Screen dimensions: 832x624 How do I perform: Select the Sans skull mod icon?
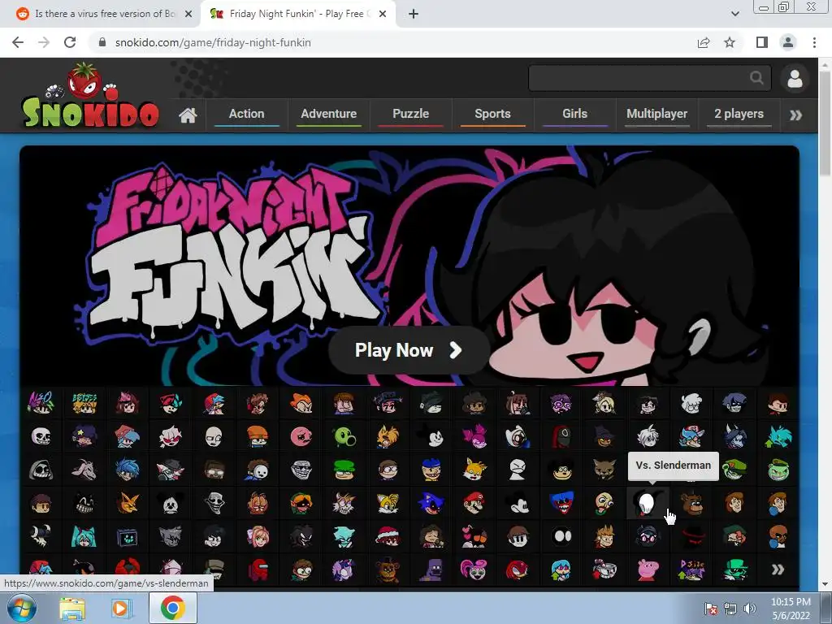tap(41, 436)
